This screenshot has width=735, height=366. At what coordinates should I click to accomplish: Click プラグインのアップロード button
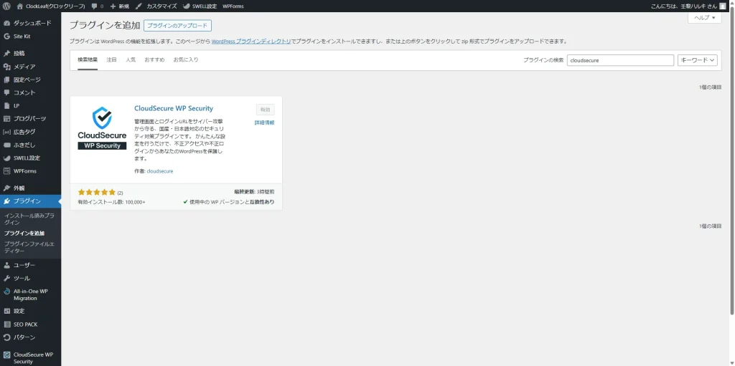coord(177,26)
